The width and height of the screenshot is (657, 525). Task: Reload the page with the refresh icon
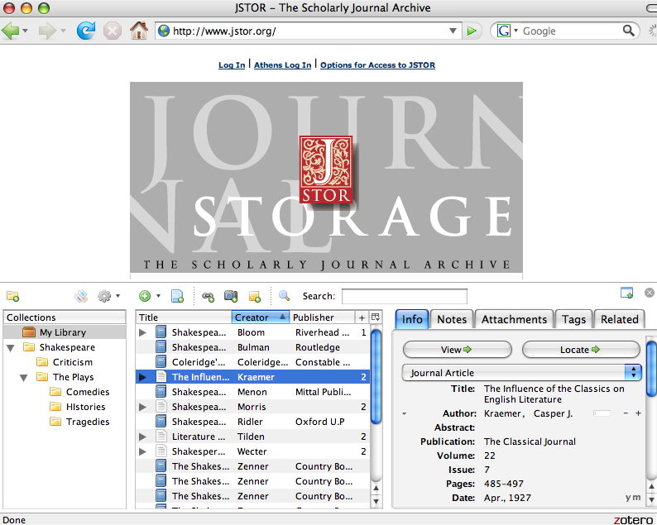click(x=86, y=31)
